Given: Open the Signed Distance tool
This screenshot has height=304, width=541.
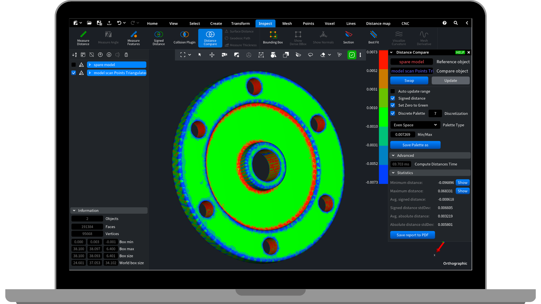Looking at the screenshot, I should 159,38.
